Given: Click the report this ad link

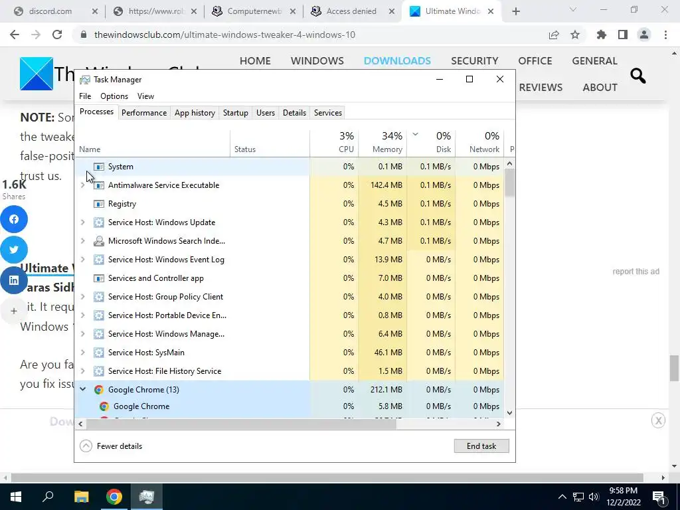Looking at the screenshot, I should [636, 272].
